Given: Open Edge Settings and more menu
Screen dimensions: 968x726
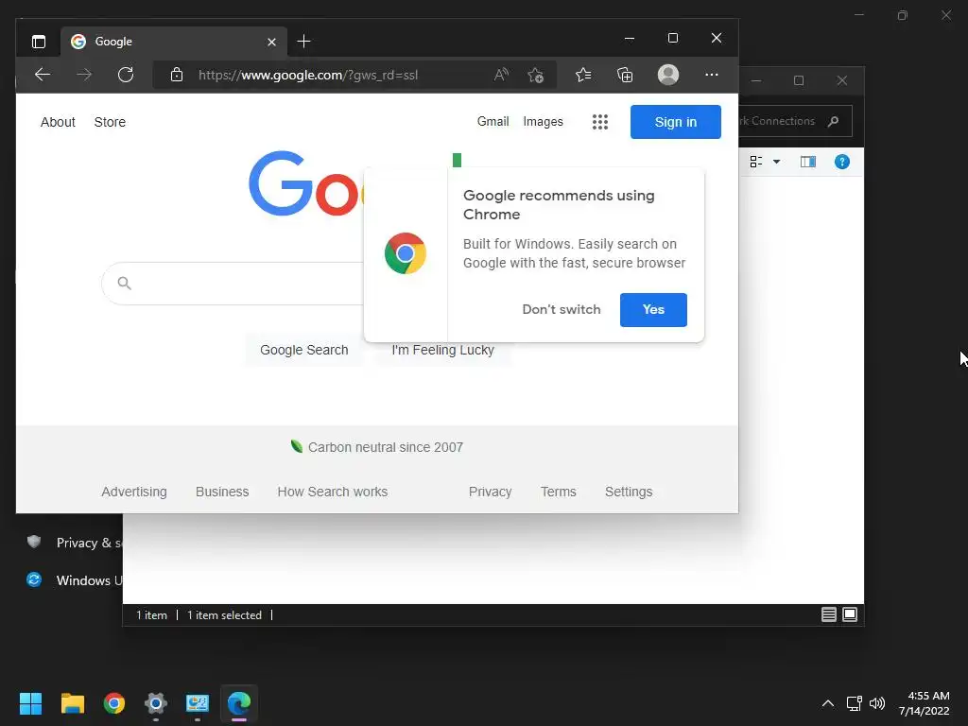Looking at the screenshot, I should point(712,75).
